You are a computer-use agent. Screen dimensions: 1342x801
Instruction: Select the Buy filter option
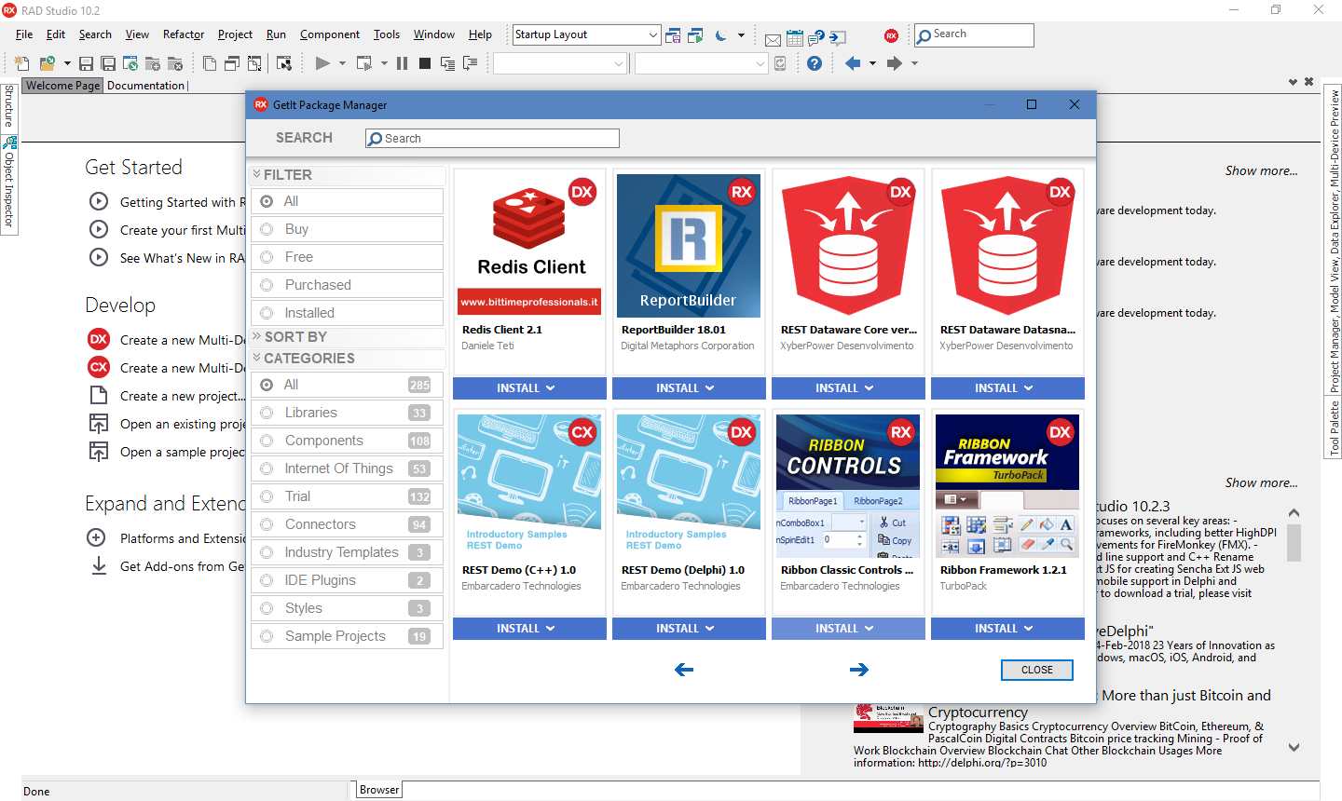347,229
